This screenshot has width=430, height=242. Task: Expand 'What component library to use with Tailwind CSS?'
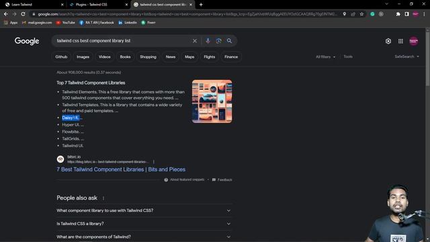click(144, 210)
